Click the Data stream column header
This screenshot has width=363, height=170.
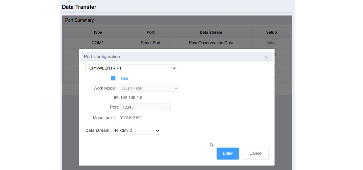[x=211, y=32]
